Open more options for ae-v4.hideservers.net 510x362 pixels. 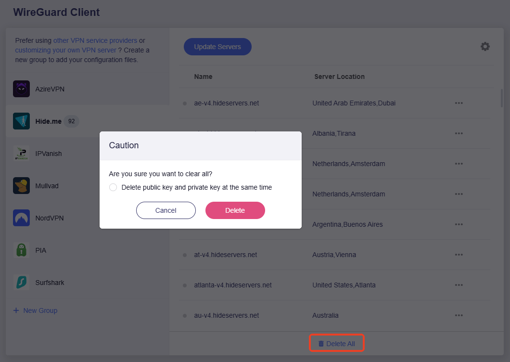(459, 103)
